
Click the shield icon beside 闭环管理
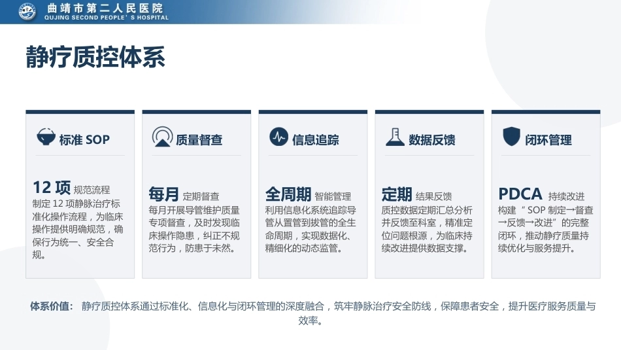511,136
